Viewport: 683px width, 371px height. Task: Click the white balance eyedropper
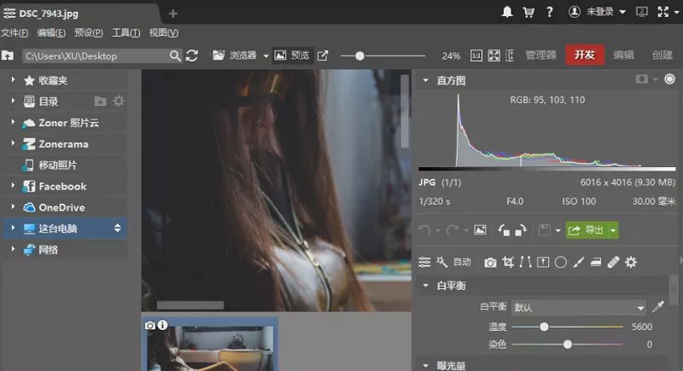(658, 307)
